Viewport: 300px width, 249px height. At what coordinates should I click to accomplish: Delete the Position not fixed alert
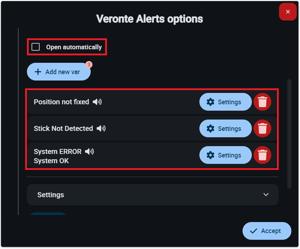(x=262, y=102)
